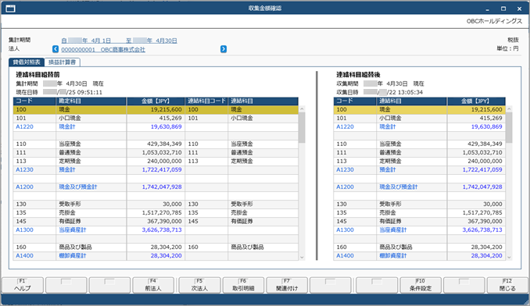Open the 0000000001 OBC商事株式会社 link
Image resolution: width=530 pixels, height=306 pixels.
[x=103, y=50]
